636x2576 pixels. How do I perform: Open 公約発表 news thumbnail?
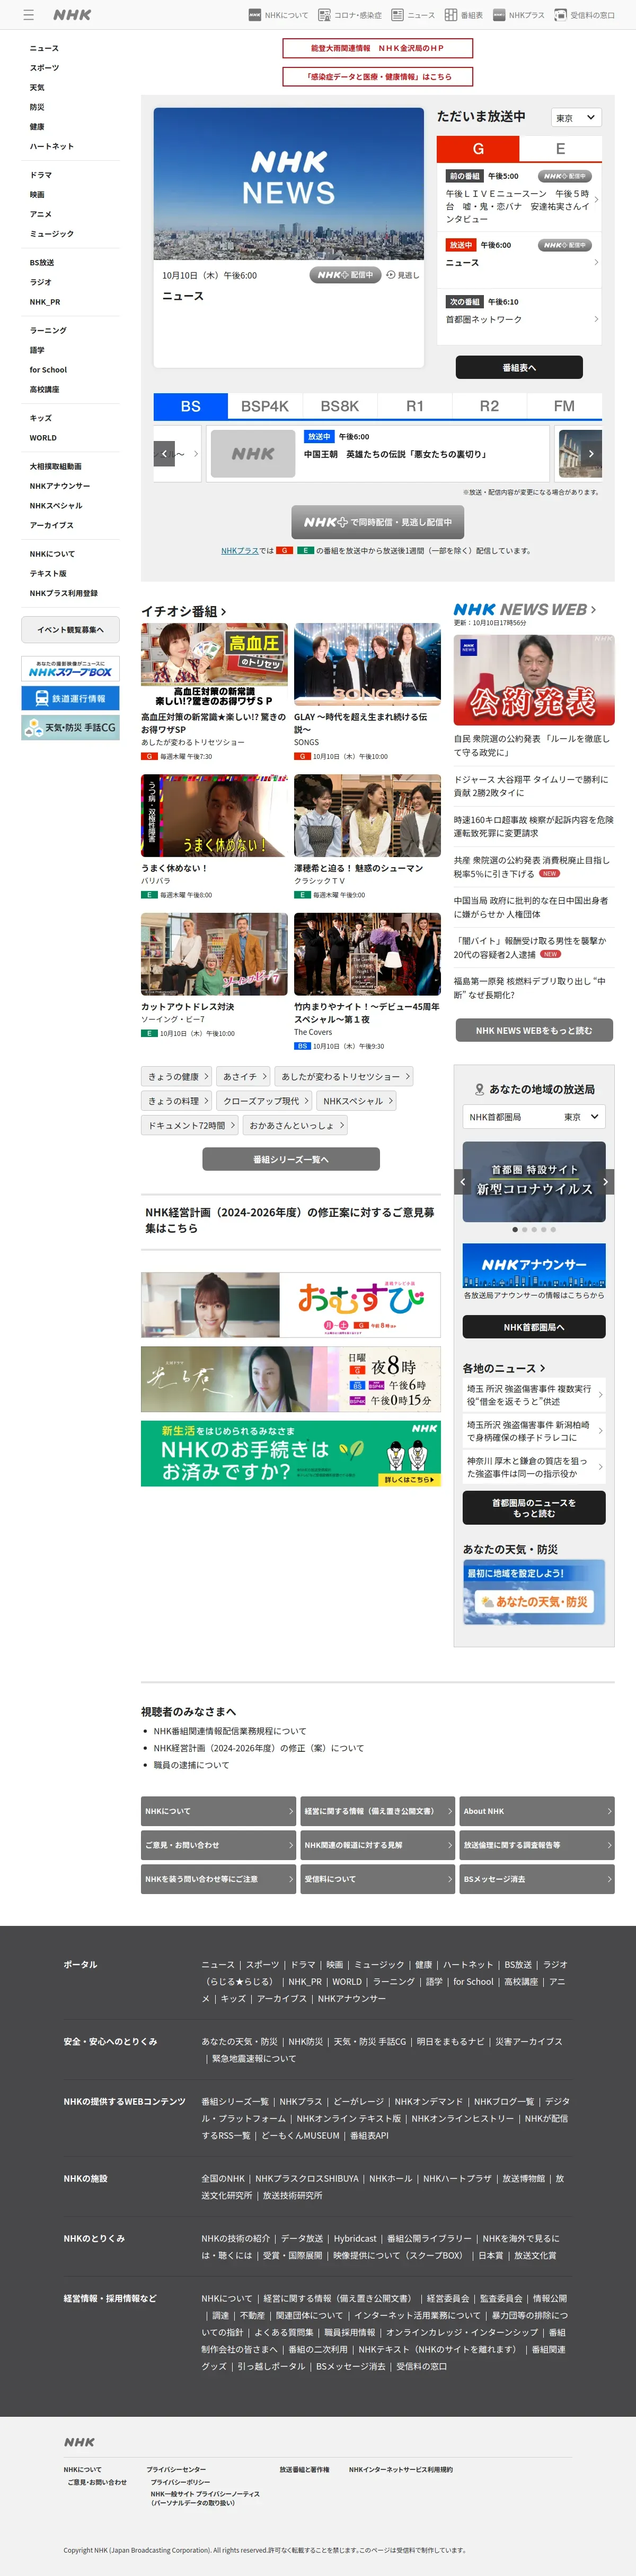pyautogui.click(x=534, y=679)
